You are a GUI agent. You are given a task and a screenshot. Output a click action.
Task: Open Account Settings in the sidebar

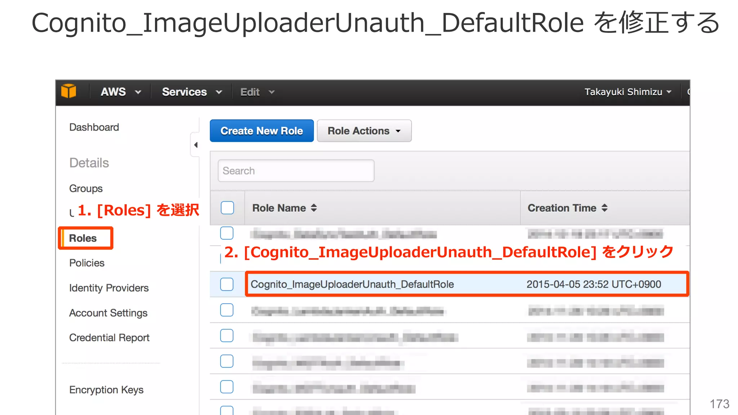(108, 313)
